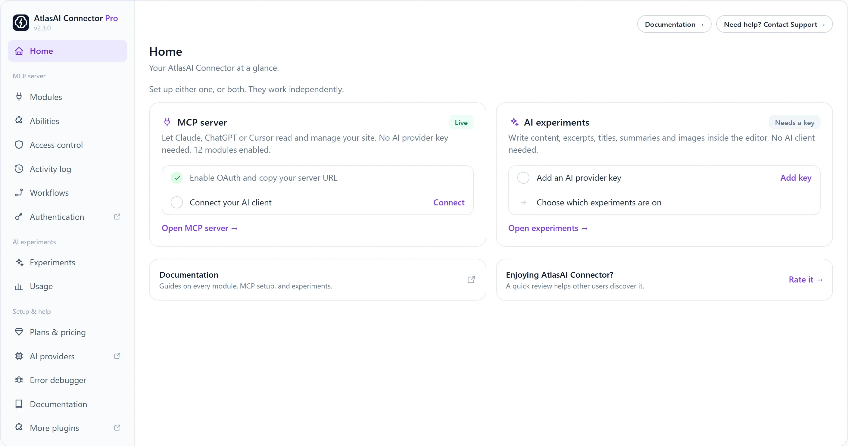Click the Home house icon in sidebar

click(19, 51)
